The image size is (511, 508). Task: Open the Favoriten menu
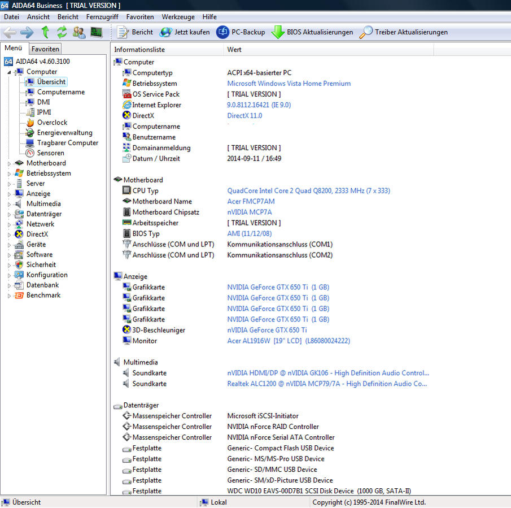click(x=140, y=17)
